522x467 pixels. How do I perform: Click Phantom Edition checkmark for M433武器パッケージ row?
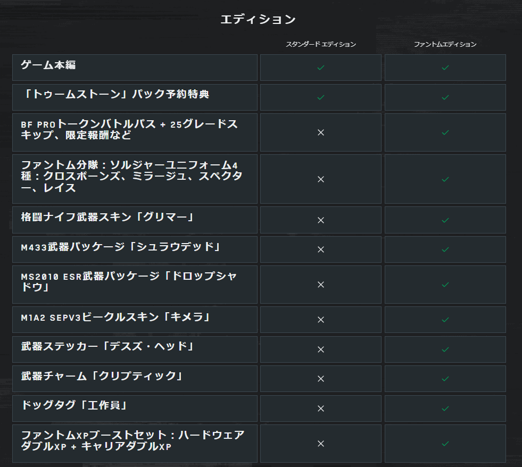[445, 249]
